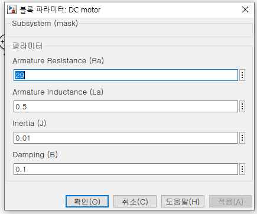Focus the Armature Inductance field showing 0.5
257x214 pixels.
click(x=126, y=106)
